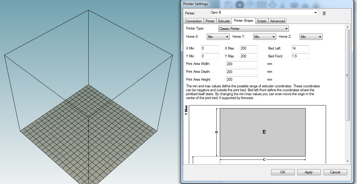Select the Printer Shape tab
This screenshot has width=357, height=184.
tap(243, 21)
